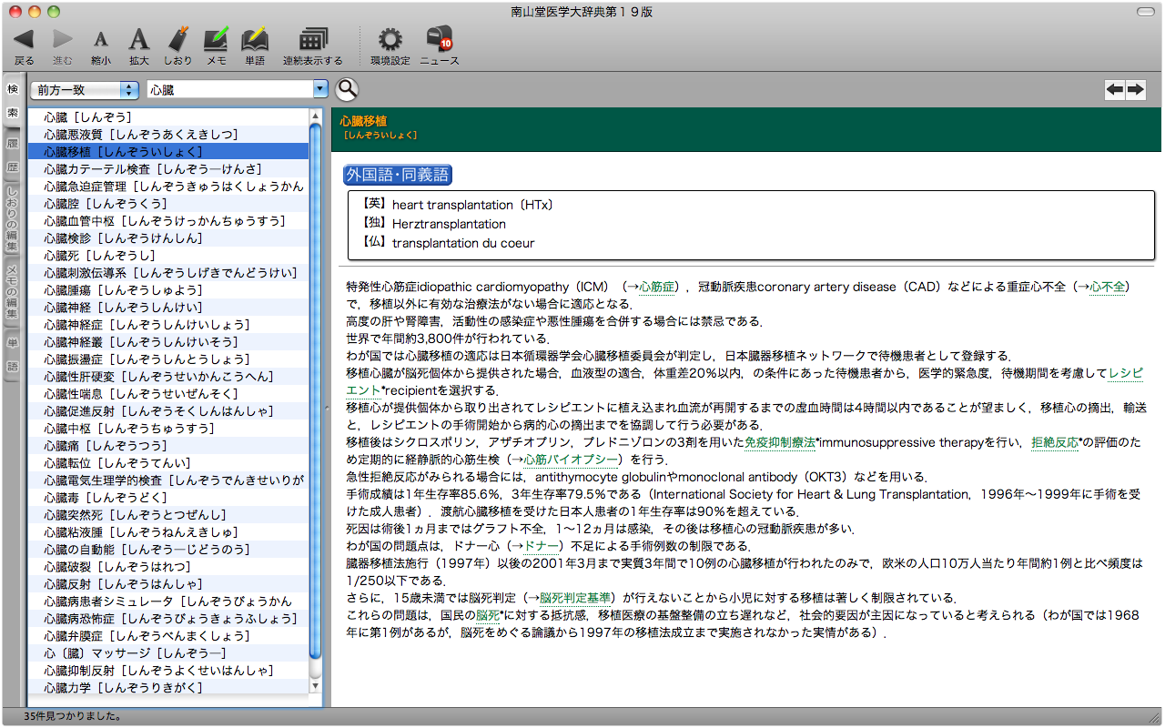Open the 前方一致 search mode dropdown

click(x=85, y=89)
